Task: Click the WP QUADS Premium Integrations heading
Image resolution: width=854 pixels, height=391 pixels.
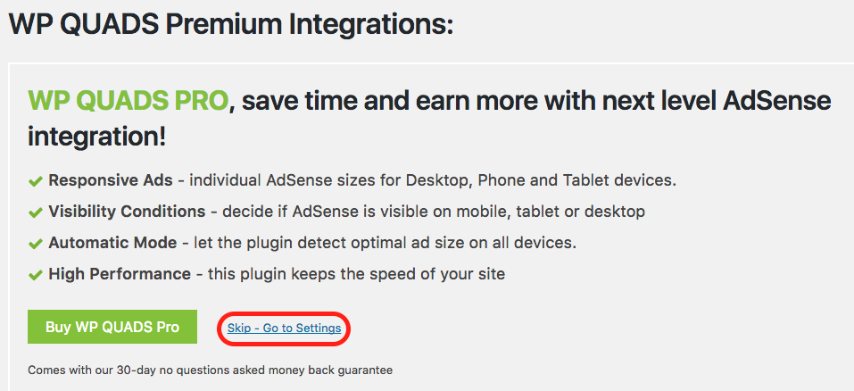Action: click(231, 24)
